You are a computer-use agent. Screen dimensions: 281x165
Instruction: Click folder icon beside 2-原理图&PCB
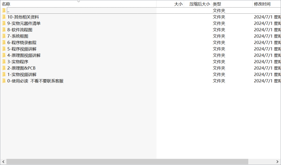click(x=4, y=68)
